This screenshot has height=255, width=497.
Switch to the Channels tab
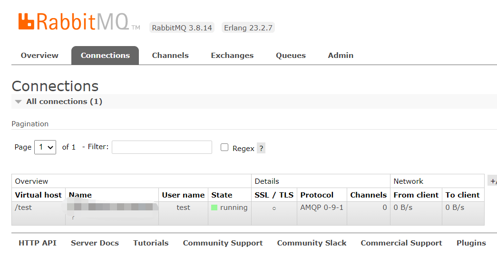tap(170, 56)
